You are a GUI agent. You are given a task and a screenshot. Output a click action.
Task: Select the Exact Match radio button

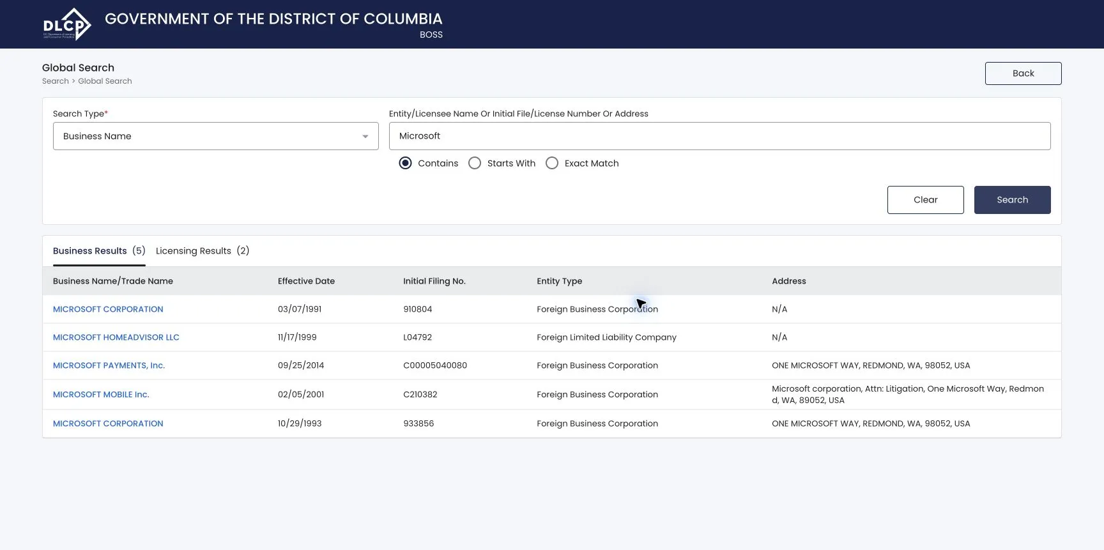pos(552,163)
